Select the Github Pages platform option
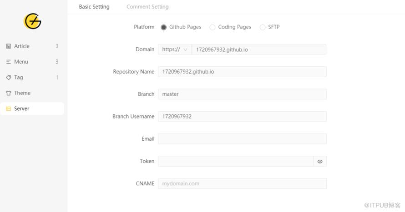The height and width of the screenshot is (212, 405). coord(163,27)
